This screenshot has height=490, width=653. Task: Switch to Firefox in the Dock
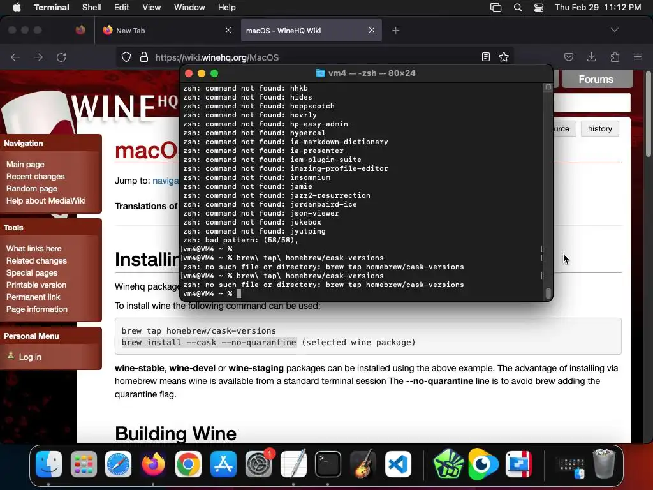tap(153, 464)
